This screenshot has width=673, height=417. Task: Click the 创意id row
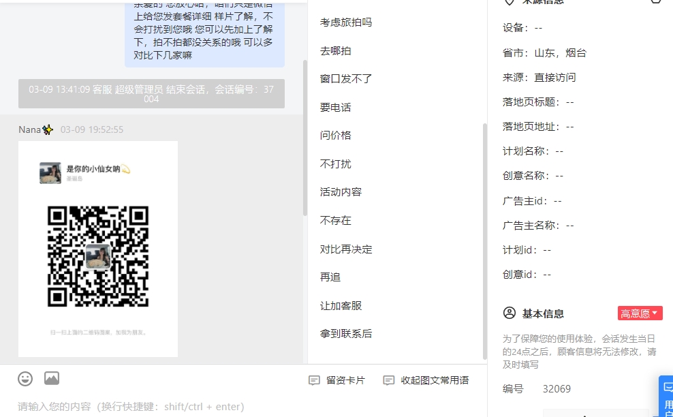pyautogui.click(x=527, y=275)
